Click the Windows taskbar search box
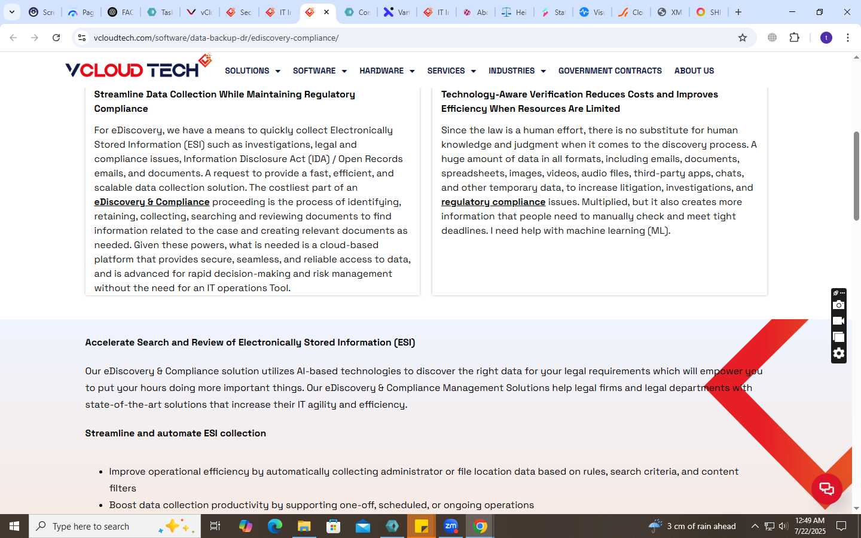This screenshot has width=861, height=538. tap(115, 526)
